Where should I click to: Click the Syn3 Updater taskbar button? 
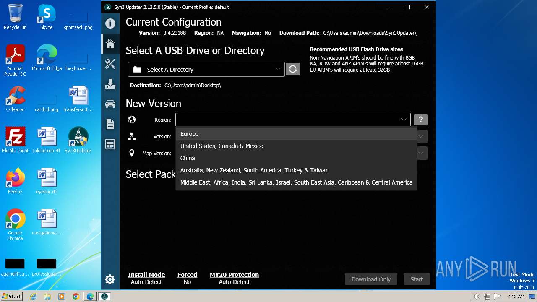tap(104, 297)
